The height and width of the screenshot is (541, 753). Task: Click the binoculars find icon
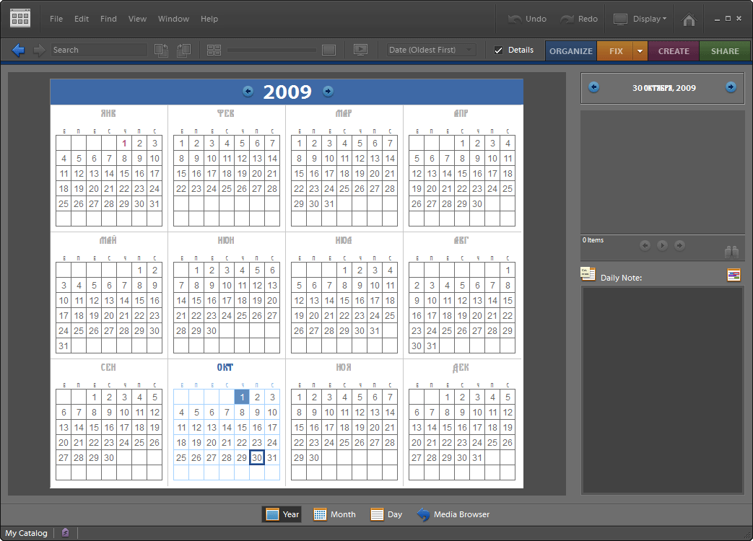(x=731, y=251)
